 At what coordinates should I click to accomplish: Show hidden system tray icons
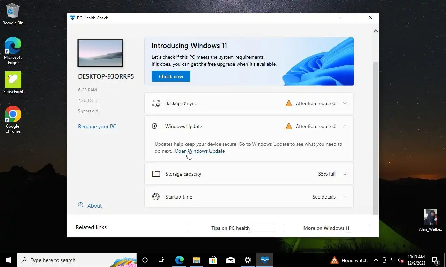pos(376,260)
